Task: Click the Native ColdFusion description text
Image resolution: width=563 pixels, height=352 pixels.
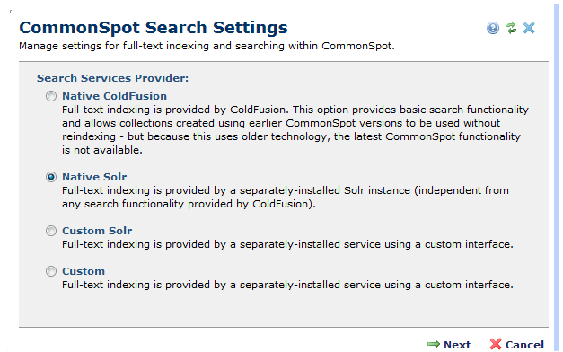Action: [295, 129]
